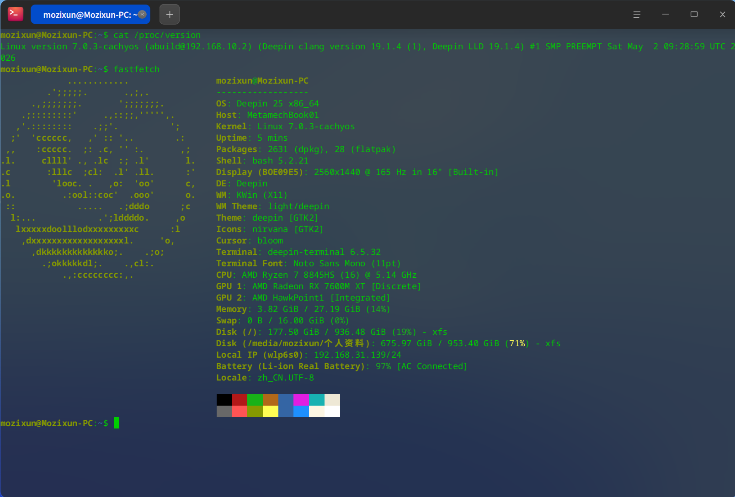This screenshot has height=497, width=735.
Task: Click the olive green color block
Action: coord(255,411)
